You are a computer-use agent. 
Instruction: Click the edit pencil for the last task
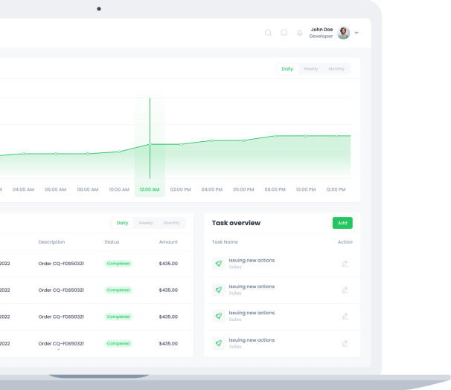345,343
